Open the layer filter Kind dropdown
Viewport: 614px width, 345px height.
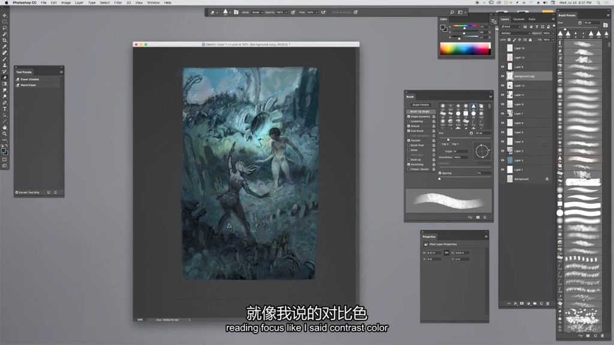coord(510,26)
